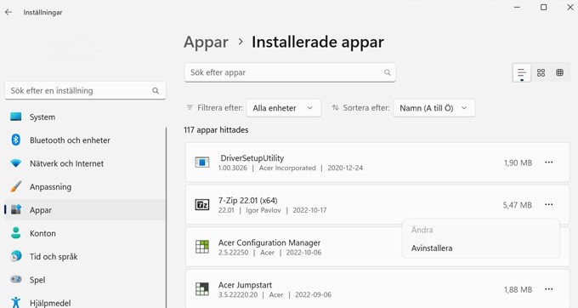The width and height of the screenshot is (578, 308).
Task: Click the 117 appar hittades text
Action: point(216,130)
